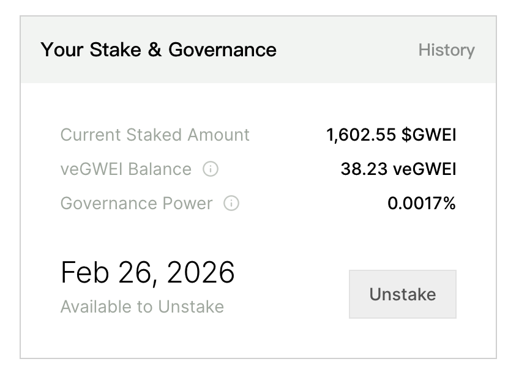
Task: Click the 38.23 veGWEI balance value
Action: pos(398,169)
